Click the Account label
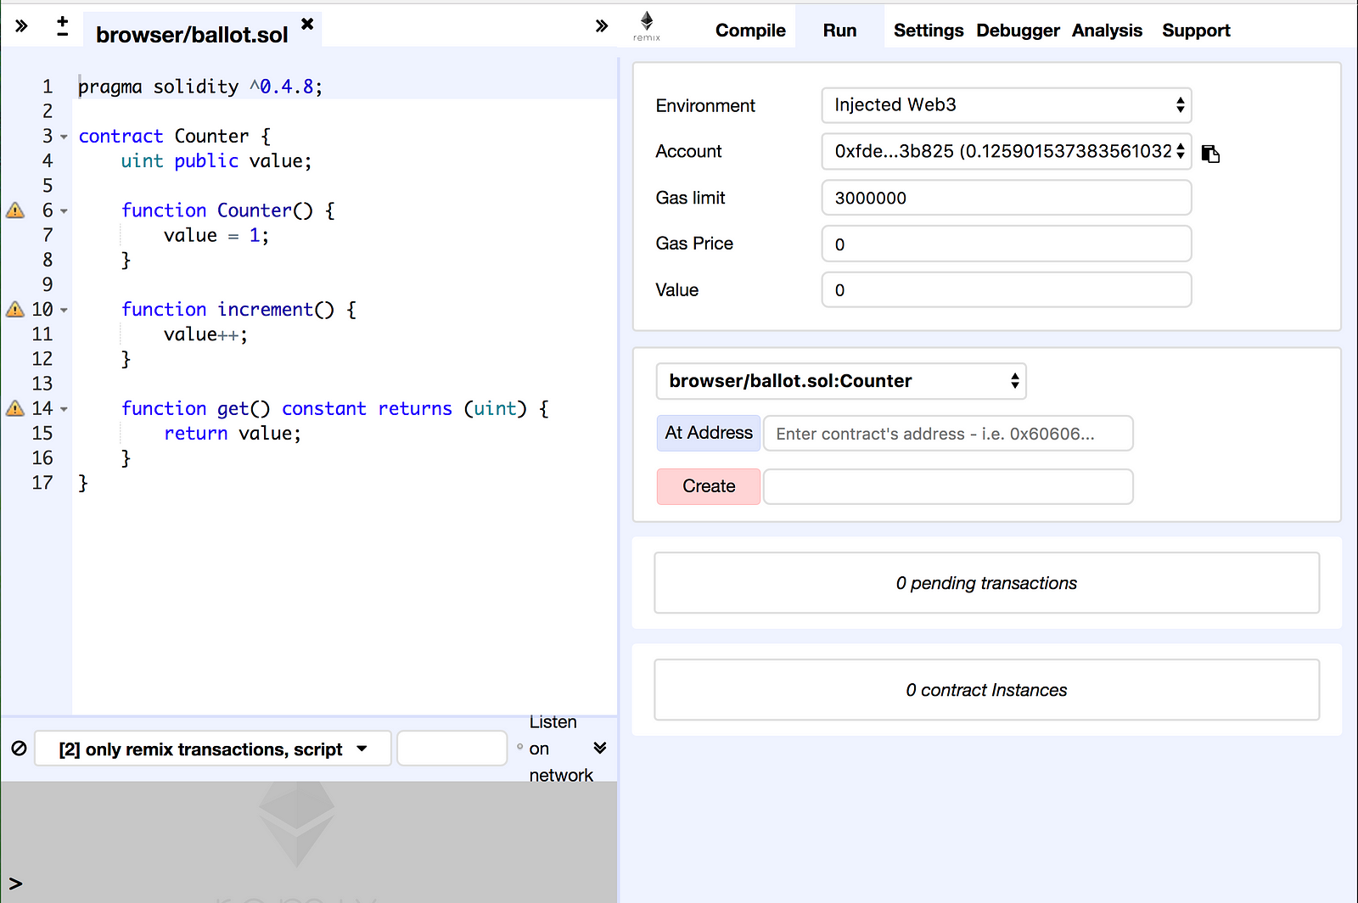The image size is (1358, 903). coord(688,152)
